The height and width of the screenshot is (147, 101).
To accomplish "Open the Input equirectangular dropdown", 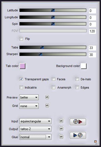I will pos(35,121).
